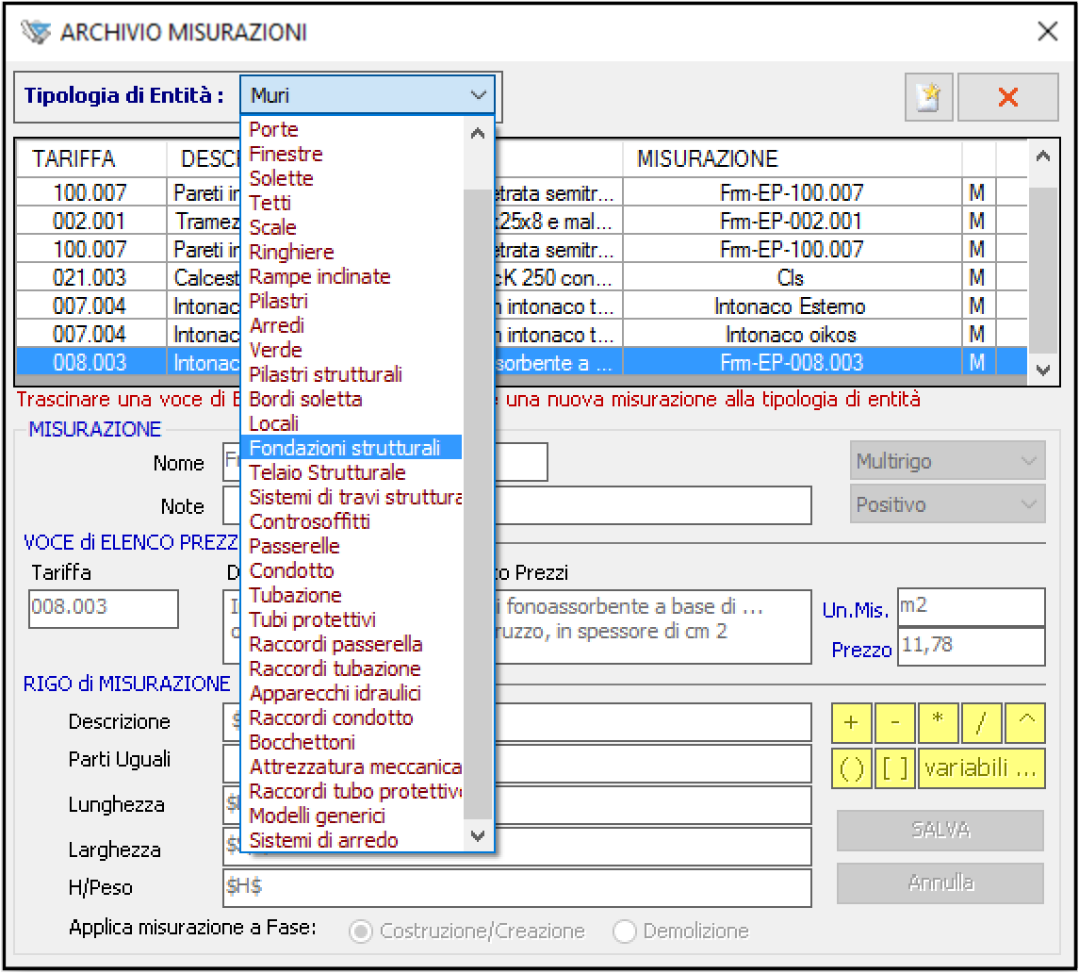Choose Controsoffitti from the entity list
Screen dimensions: 1079x973
(309, 521)
